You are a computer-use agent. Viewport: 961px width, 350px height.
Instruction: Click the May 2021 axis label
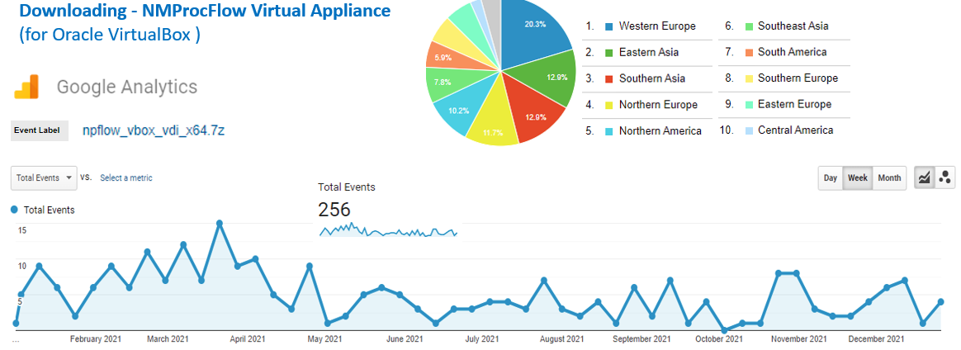pos(324,339)
